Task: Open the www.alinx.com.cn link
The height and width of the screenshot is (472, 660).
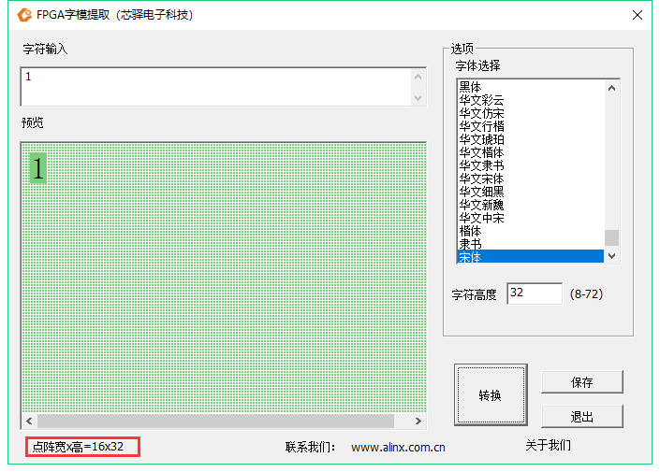Action: 398,447
